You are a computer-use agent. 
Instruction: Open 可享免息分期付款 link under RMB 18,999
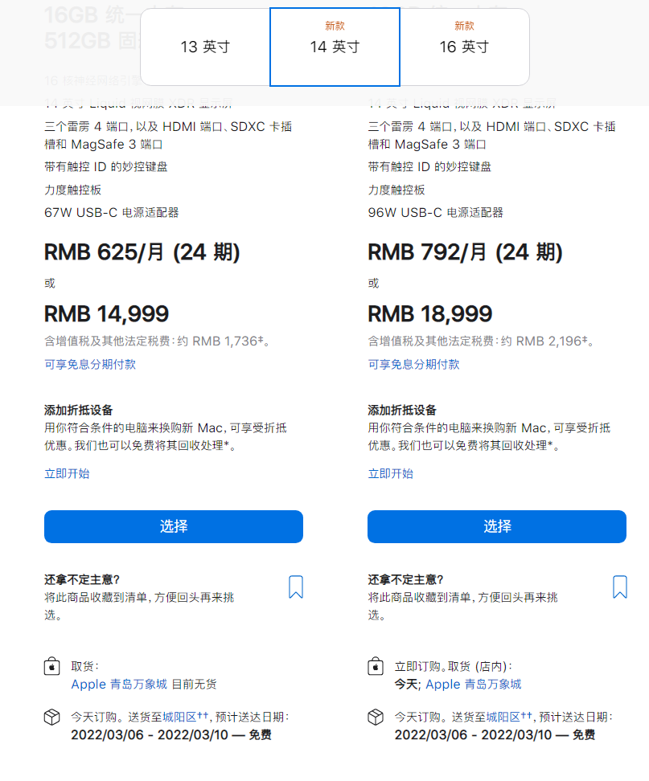(414, 364)
